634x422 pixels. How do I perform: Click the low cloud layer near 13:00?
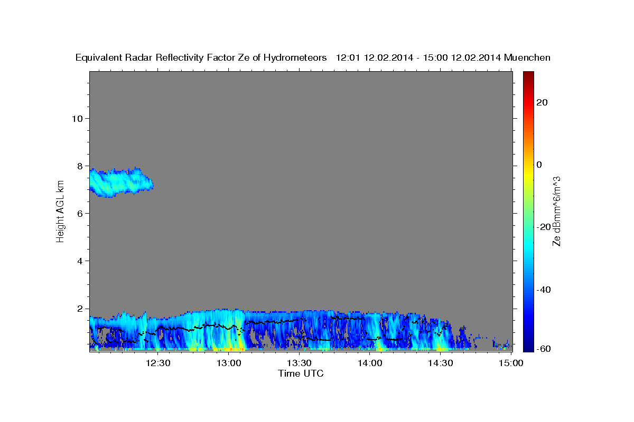(228, 330)
